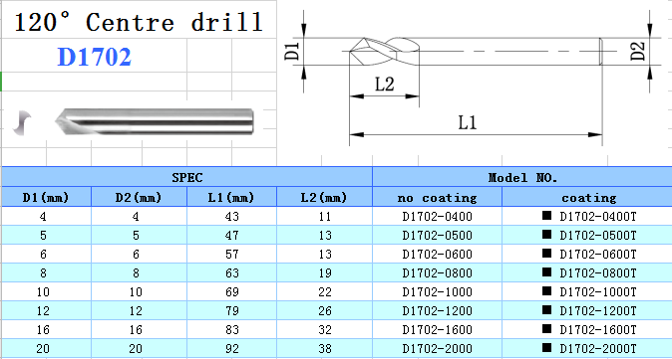Click L1 value 83 in the D1702-1600 row
This screenshot has width=672, height=359.
click(x=232, y=329)
